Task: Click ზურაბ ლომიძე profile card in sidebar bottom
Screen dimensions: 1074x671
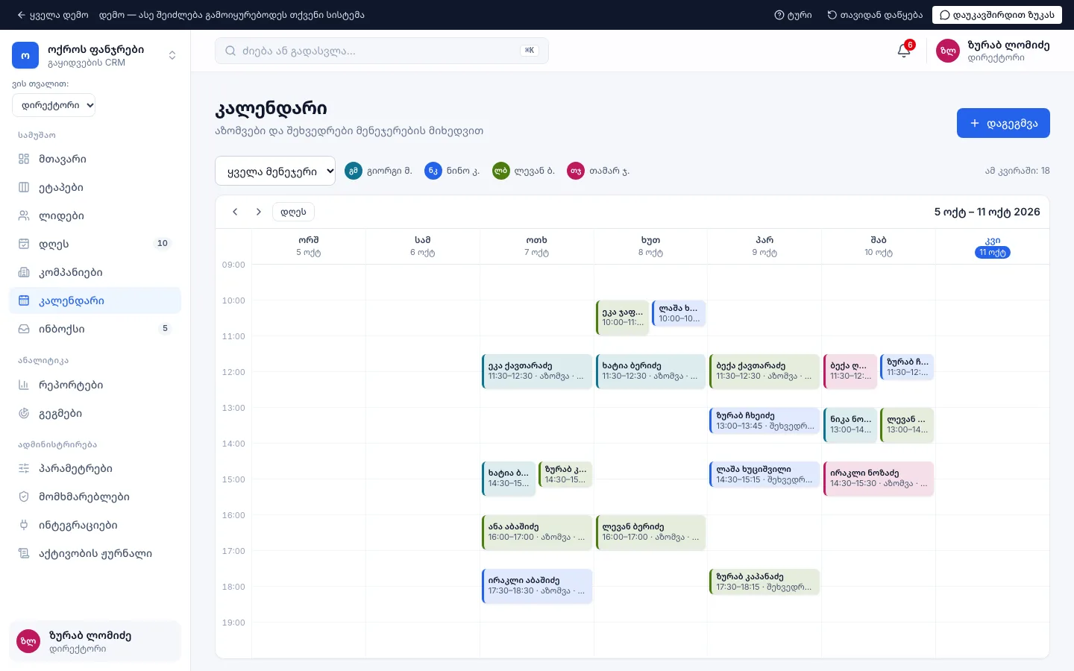Action: point(95,641)
